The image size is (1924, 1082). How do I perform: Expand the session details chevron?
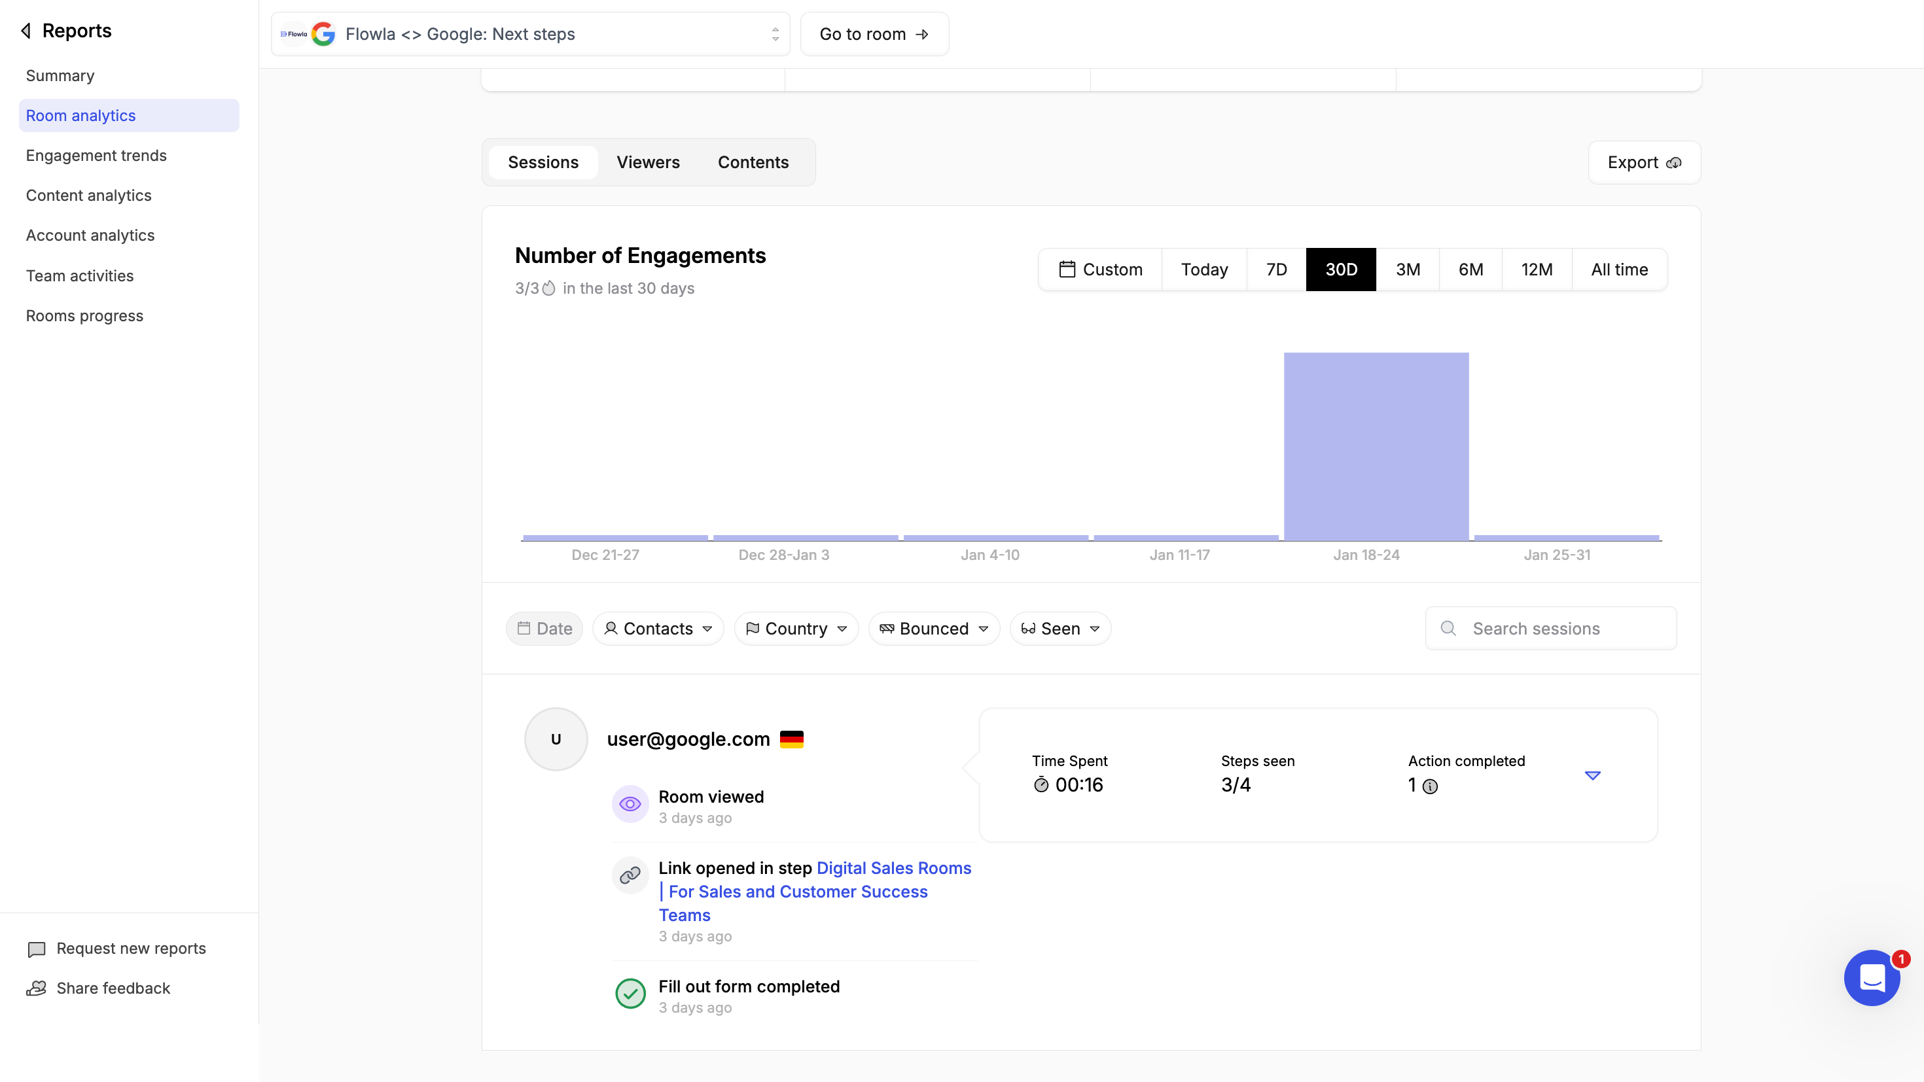[1592, 775]
